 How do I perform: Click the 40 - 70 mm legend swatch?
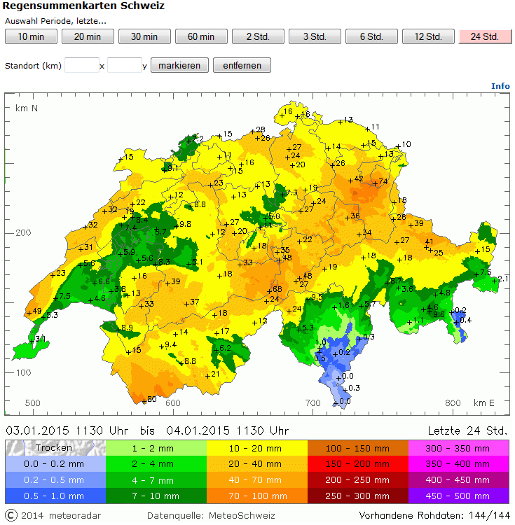pyautogui.click(x=257, y=479)
